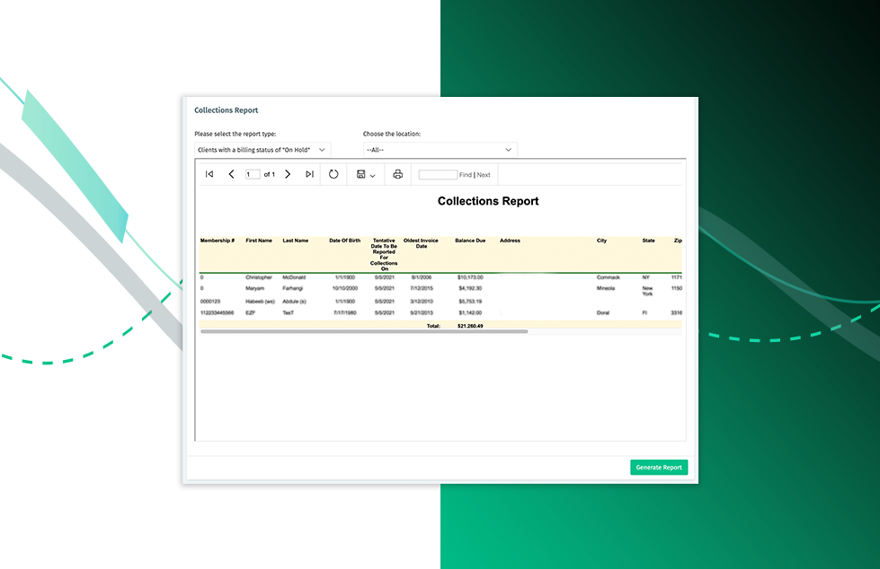Image resolution: width=880 pixels, height=569 pixels.
Task: Refresh the report viewer
Action: [333, 174]
